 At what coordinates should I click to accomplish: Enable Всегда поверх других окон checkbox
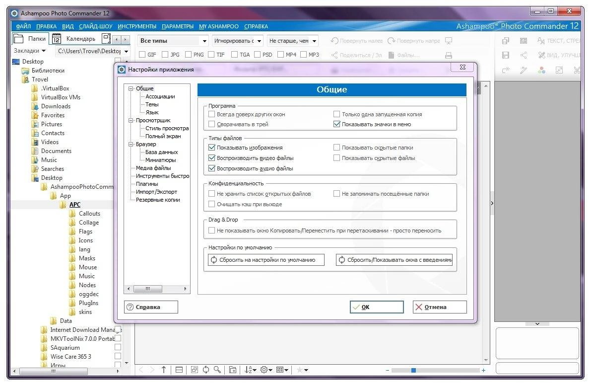[x=212, y=114]
